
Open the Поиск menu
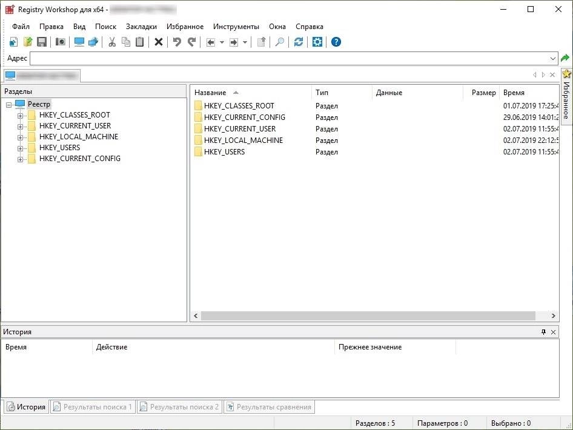pos(105,26)
